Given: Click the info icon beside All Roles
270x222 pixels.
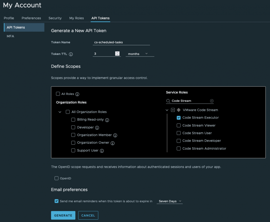Looking at the screenshot, I should click(77, 94).
